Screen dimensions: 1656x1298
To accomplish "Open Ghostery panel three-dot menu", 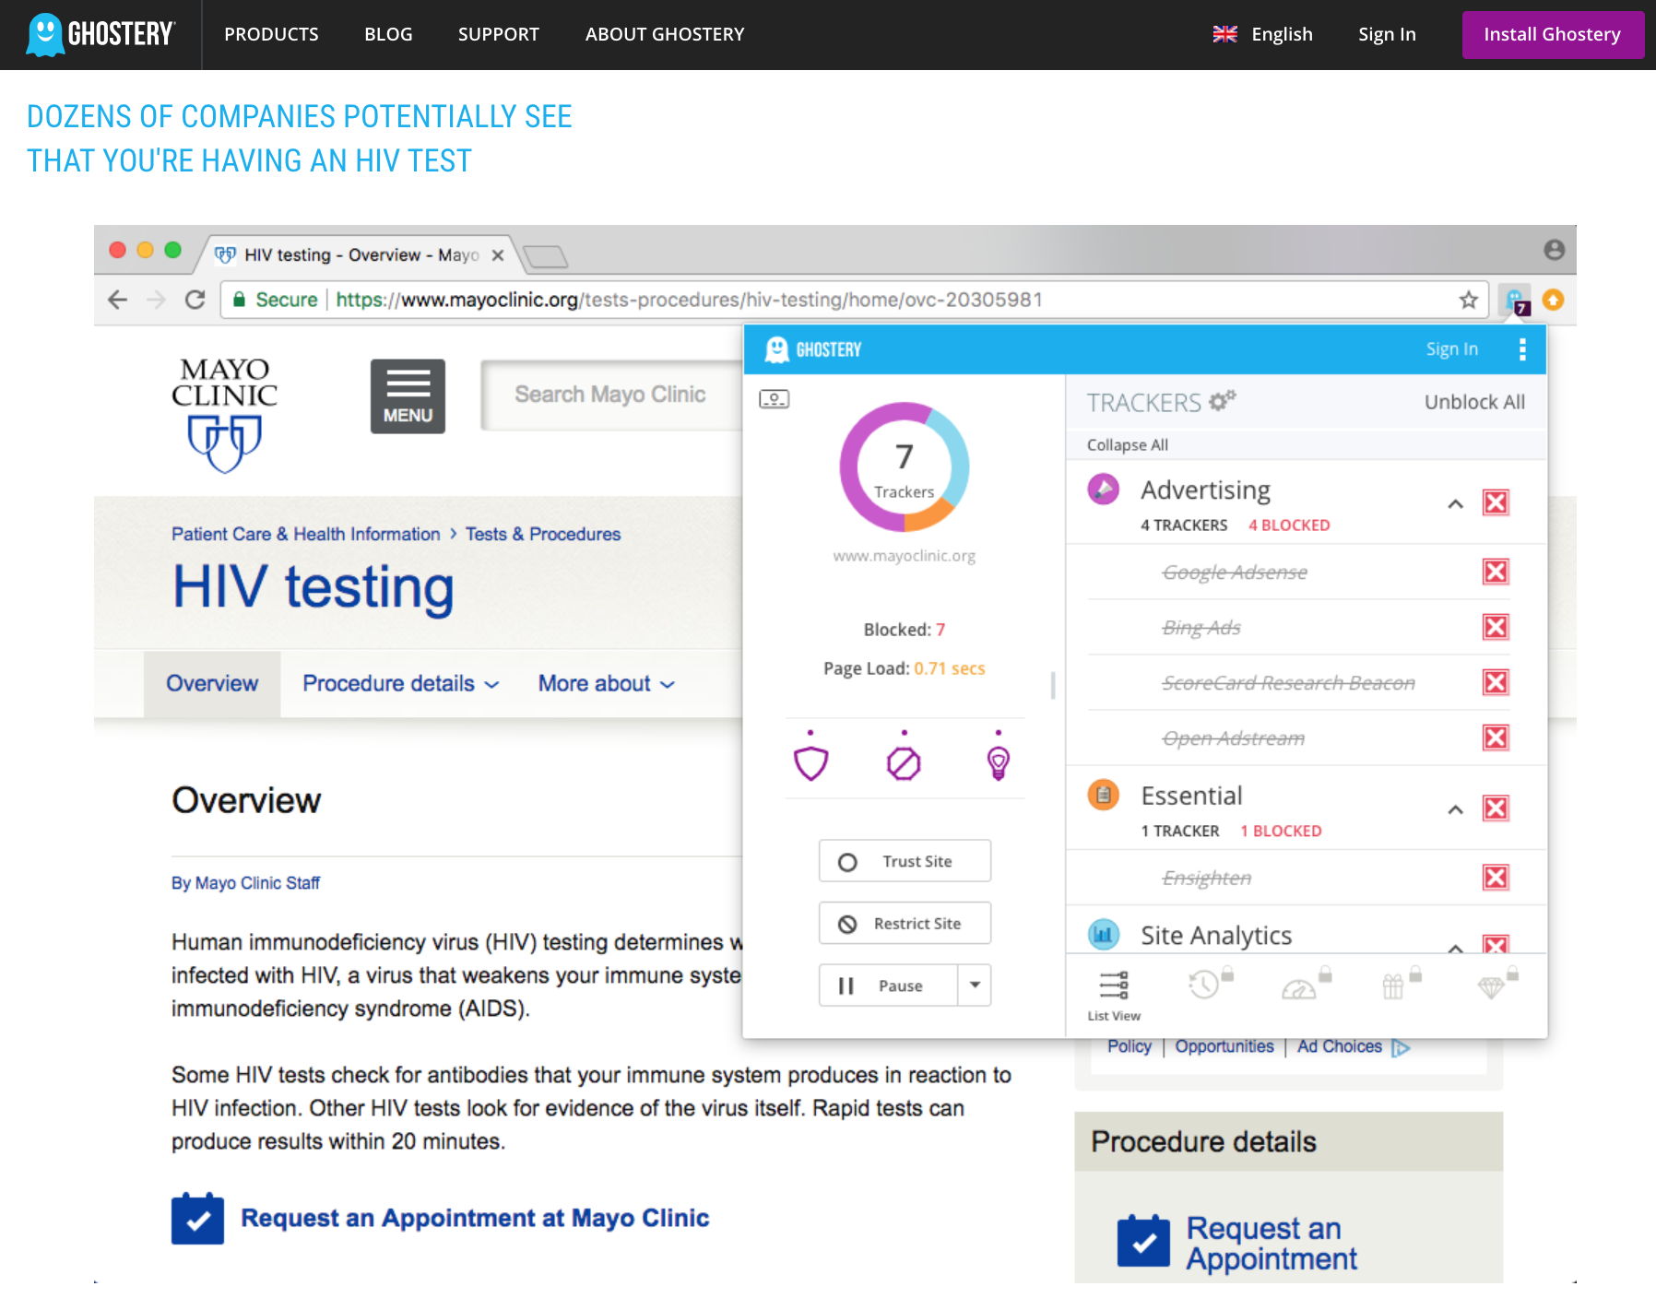I will coord(1522,349).
